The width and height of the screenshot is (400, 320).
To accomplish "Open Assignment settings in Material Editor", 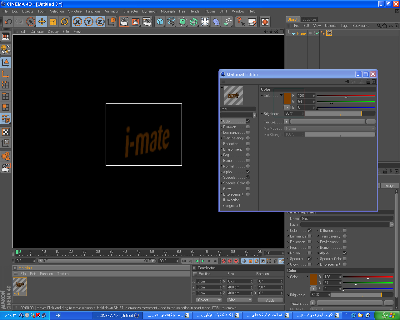I will click(232, 206).
